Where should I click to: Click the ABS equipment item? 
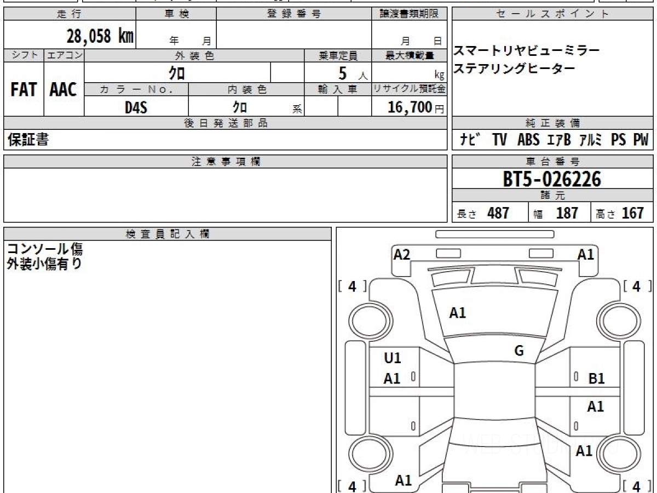pyautogui.click(x=528, y=140)
